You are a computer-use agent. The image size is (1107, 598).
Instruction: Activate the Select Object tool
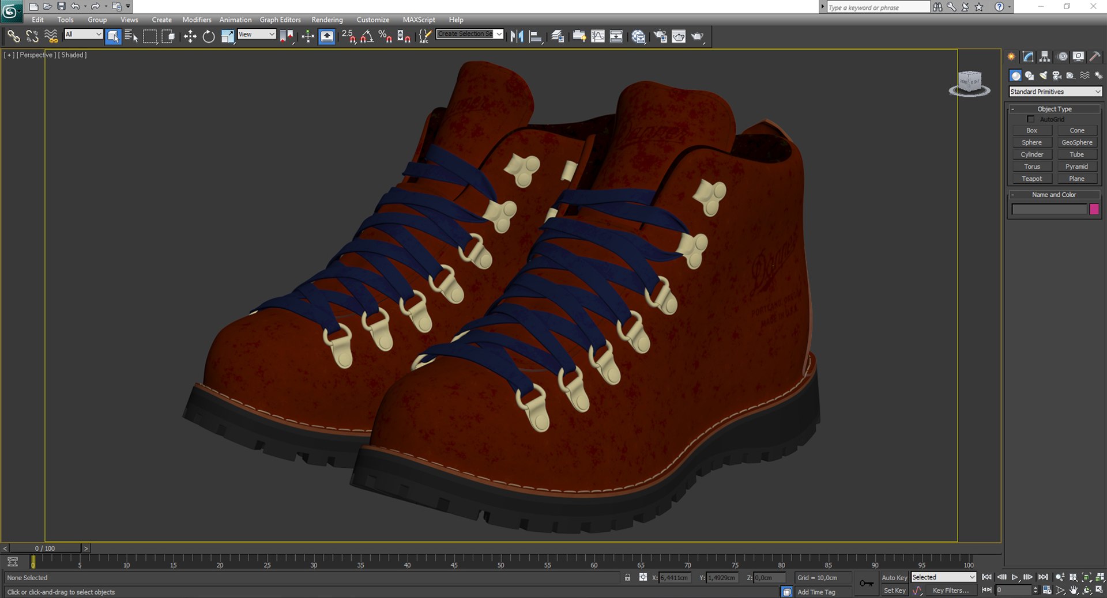[x=114, y=36]
